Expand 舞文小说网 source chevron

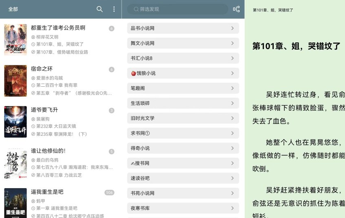click(x=232, y=43)
